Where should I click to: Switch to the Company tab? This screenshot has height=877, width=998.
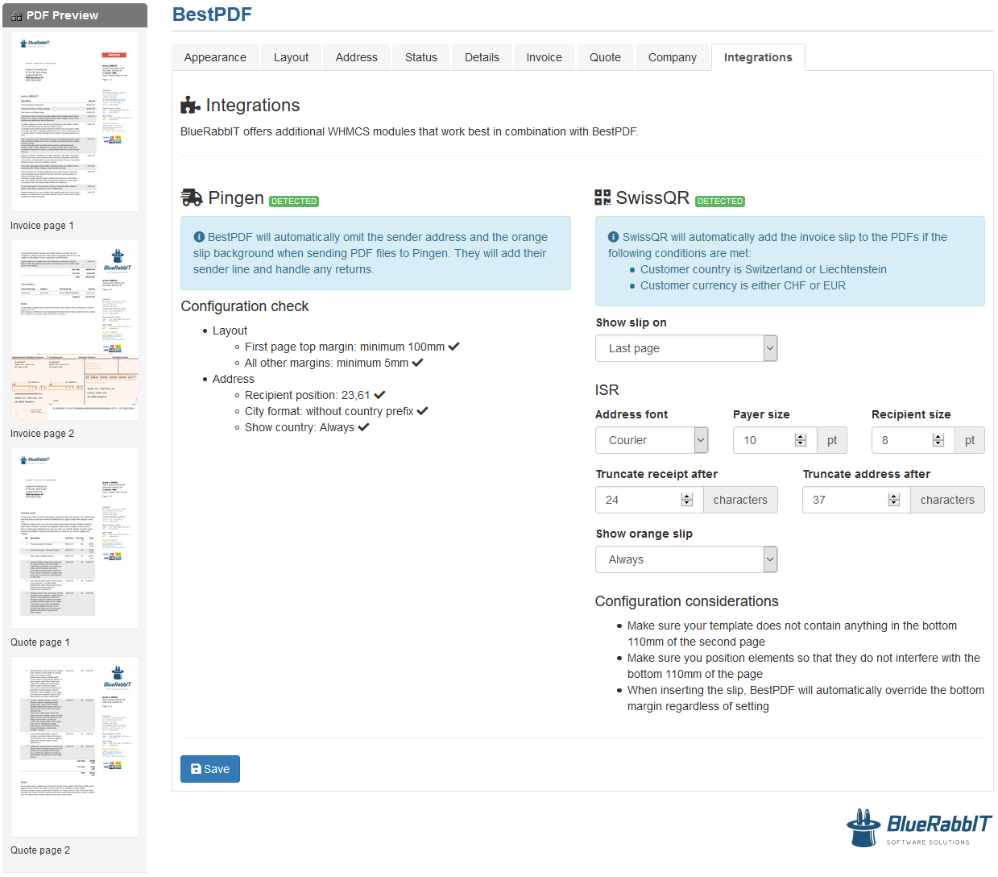(x=672, y=56)
